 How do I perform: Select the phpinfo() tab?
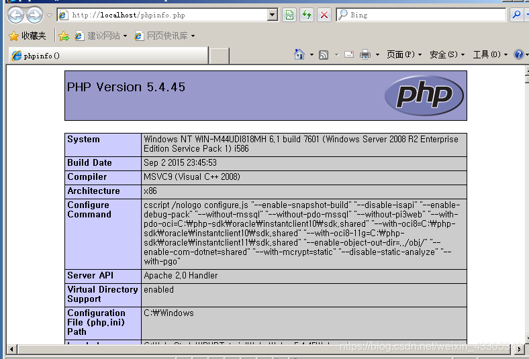(x=108, y=56)
